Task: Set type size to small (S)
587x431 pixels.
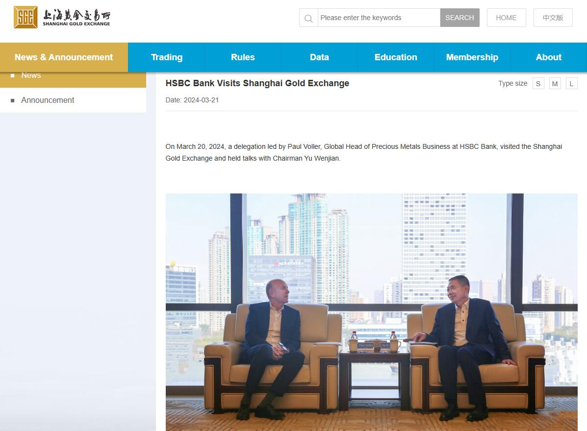Action: click(x=538, y=83)
